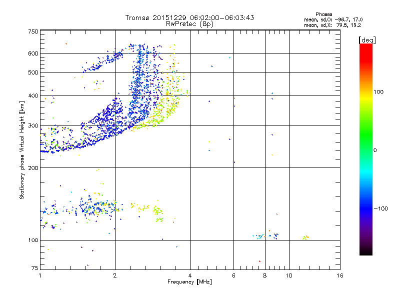Click the "2" frequency tick label
Viewport: 400px width, 300px height.
pos(115,275)
